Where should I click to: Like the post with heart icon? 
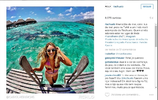tap(107, 95)
